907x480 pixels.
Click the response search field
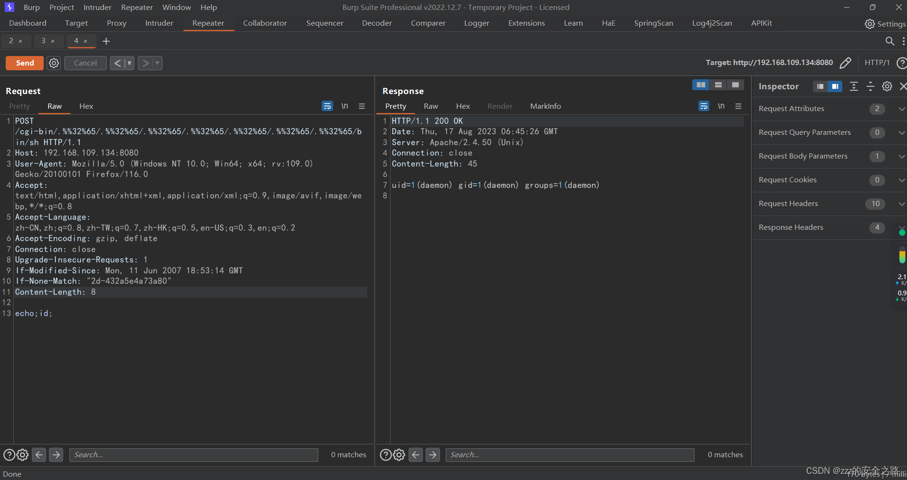(x=570, y=455)
